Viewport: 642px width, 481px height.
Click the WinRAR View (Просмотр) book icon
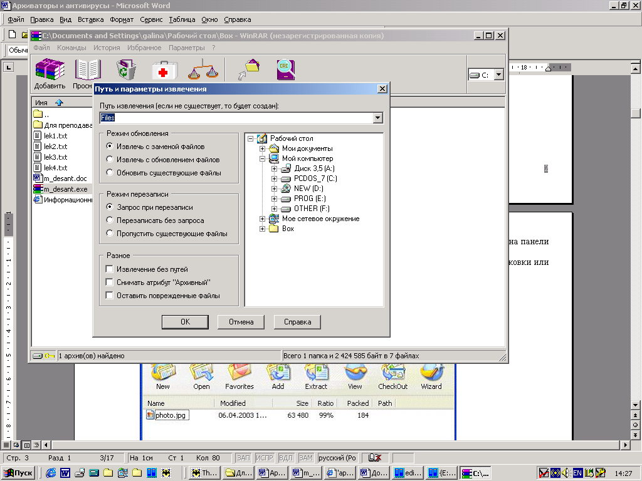(87, 70)
